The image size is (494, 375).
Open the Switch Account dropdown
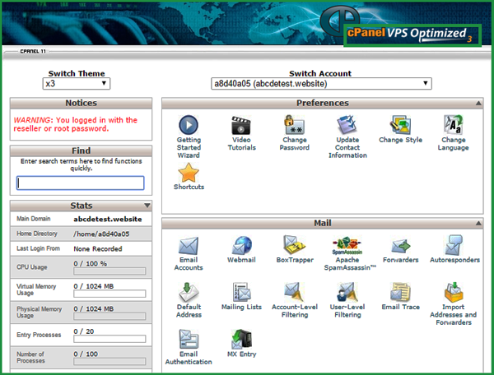[321, 84]
